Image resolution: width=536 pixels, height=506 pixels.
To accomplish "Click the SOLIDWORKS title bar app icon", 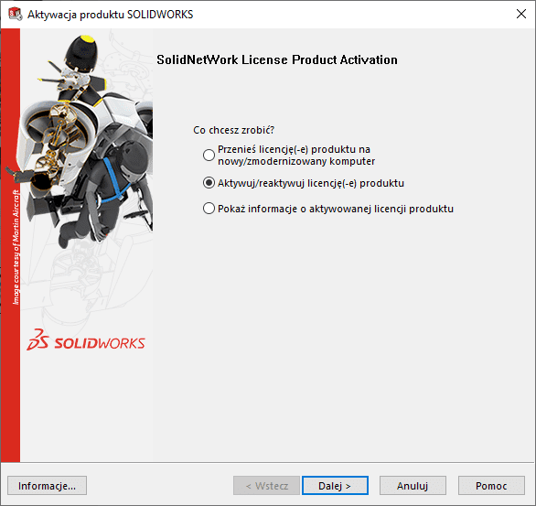I will tap(16, 15).
